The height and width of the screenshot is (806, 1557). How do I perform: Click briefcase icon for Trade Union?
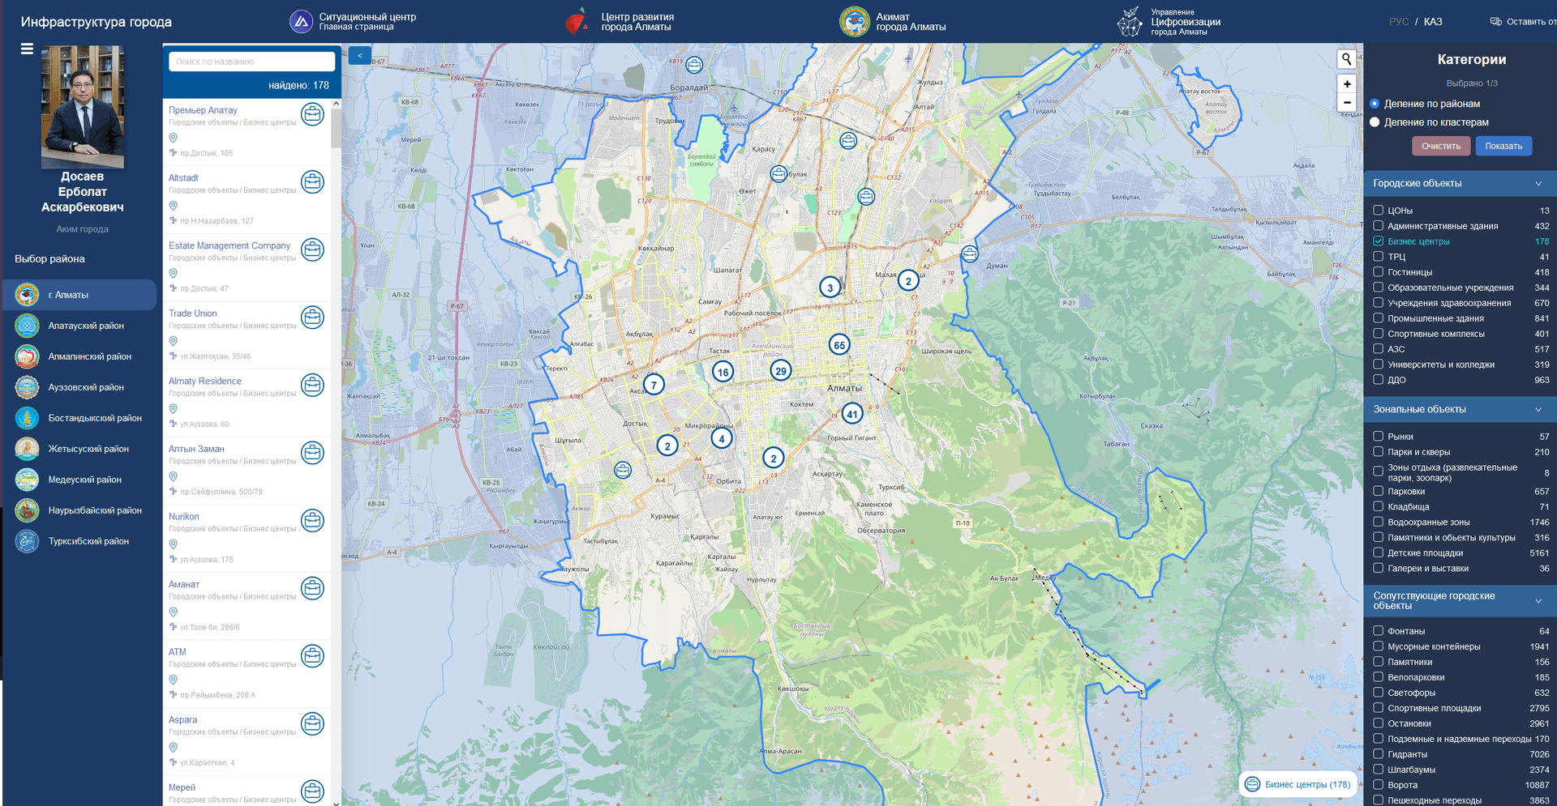coord(312,318)
